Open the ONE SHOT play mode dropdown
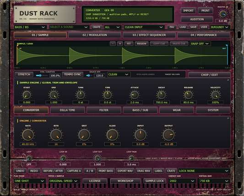Image resolution: width=244 pixels, height=196 pixels. 30,181
